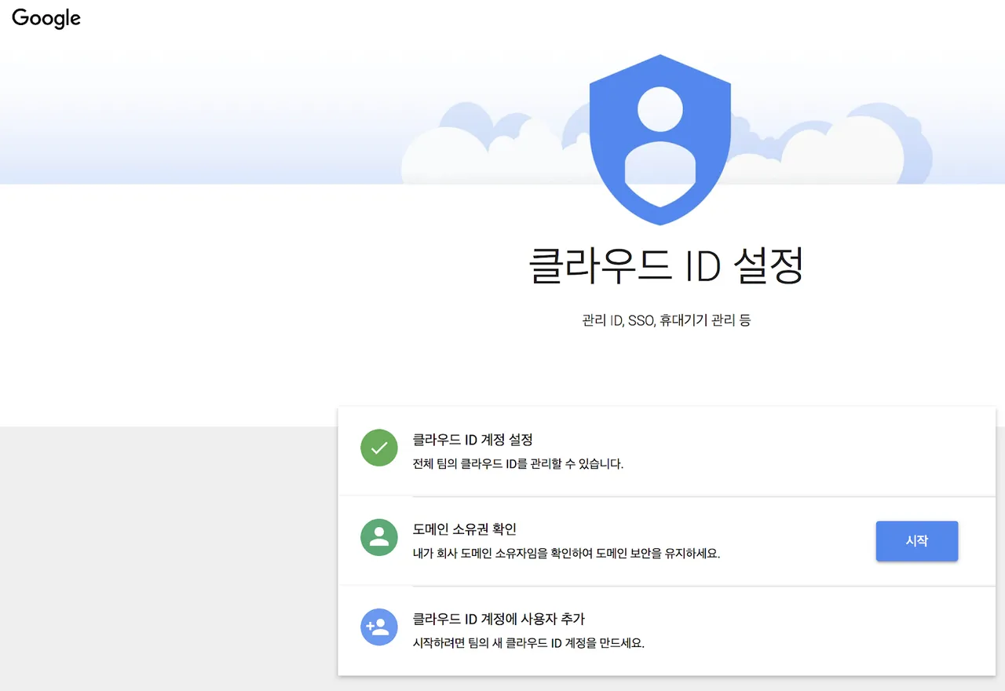Click text 전체 팀의 클라우드 ID를 관리할 수 있습니다.
This screenshot has width=1005, height=691.
click(x=518, y=464)
